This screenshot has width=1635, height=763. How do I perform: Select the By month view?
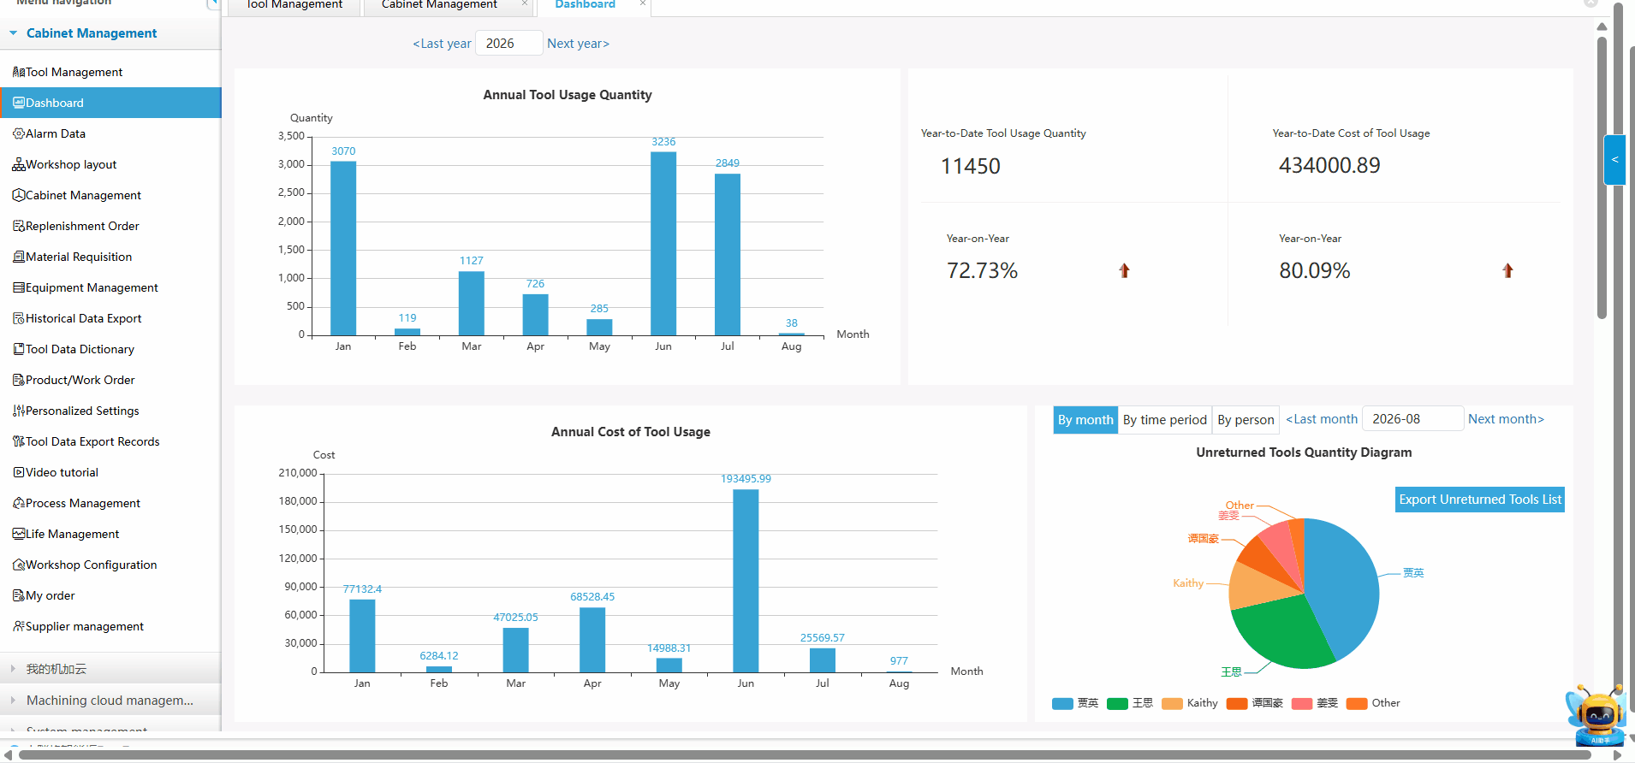(x=1085, y=420)
